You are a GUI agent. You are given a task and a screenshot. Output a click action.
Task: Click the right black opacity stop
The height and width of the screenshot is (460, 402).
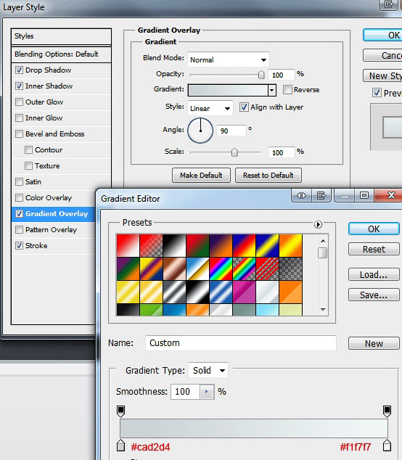coord(387,411)
